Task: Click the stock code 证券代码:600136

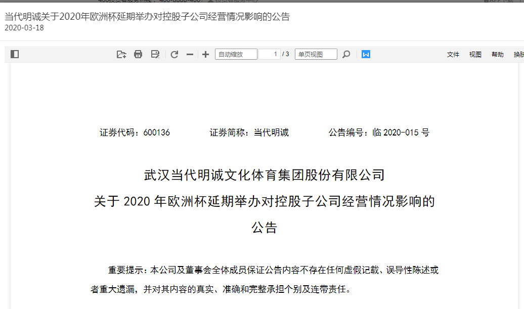Action: (135, 133)
